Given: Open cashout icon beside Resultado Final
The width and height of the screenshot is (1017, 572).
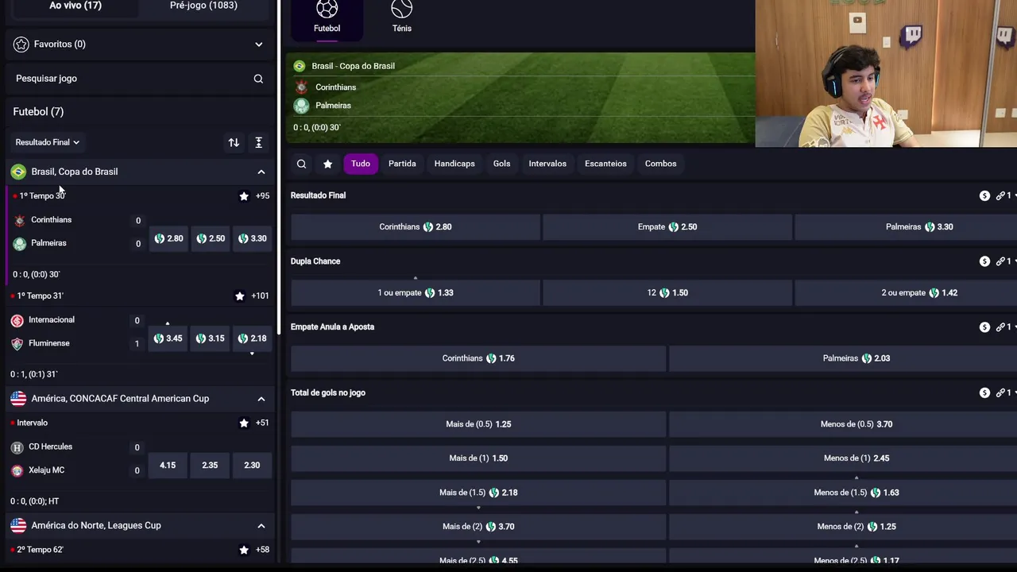Looking at the screenshot, I should coord(984,195).
